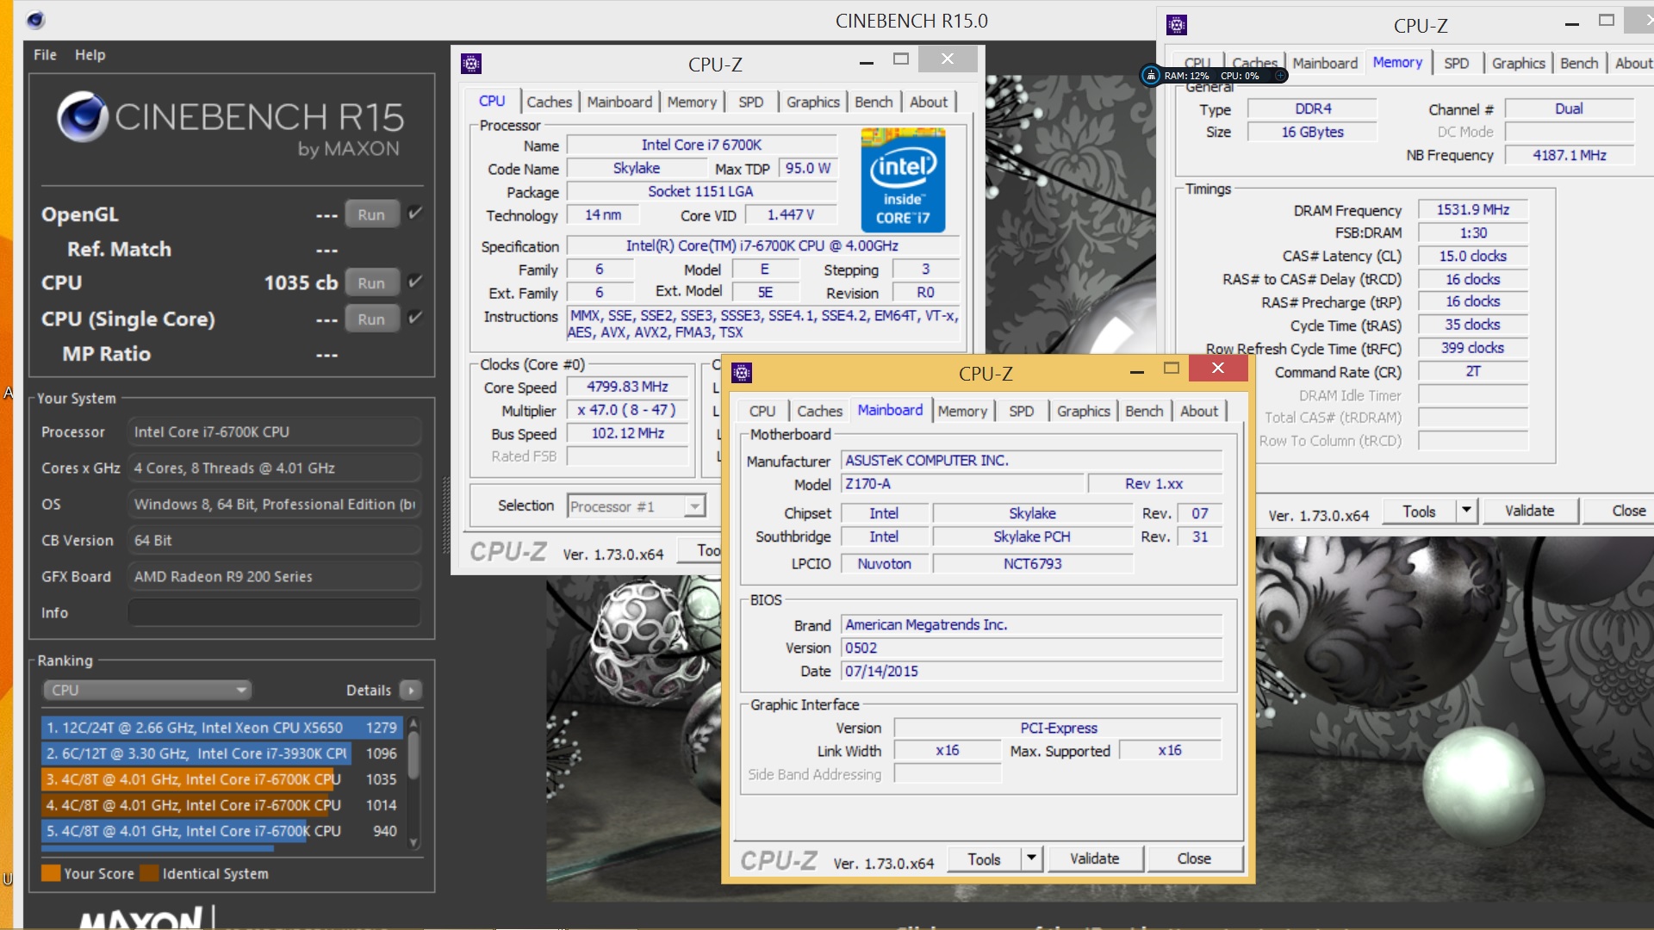Open the Ranking CPU dropdown
The width and height of the screenshot is (1654, 930).
[x=147, y=691]
